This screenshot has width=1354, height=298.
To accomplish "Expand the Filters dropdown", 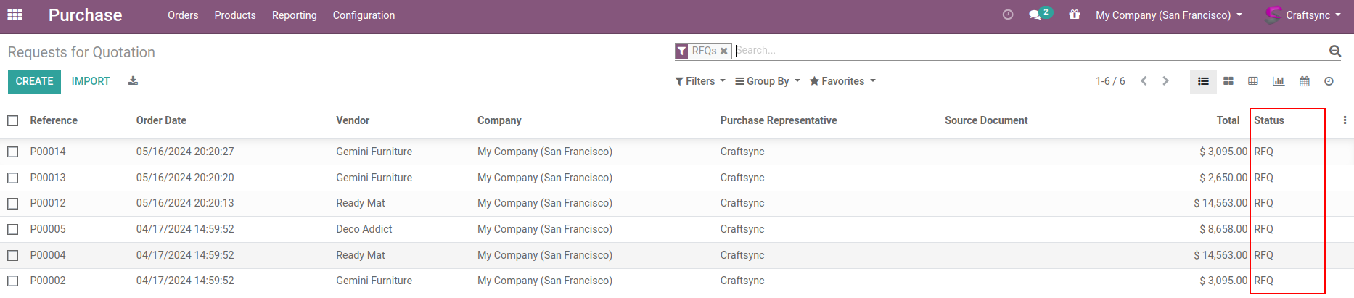I will click(x=700, y=81).
